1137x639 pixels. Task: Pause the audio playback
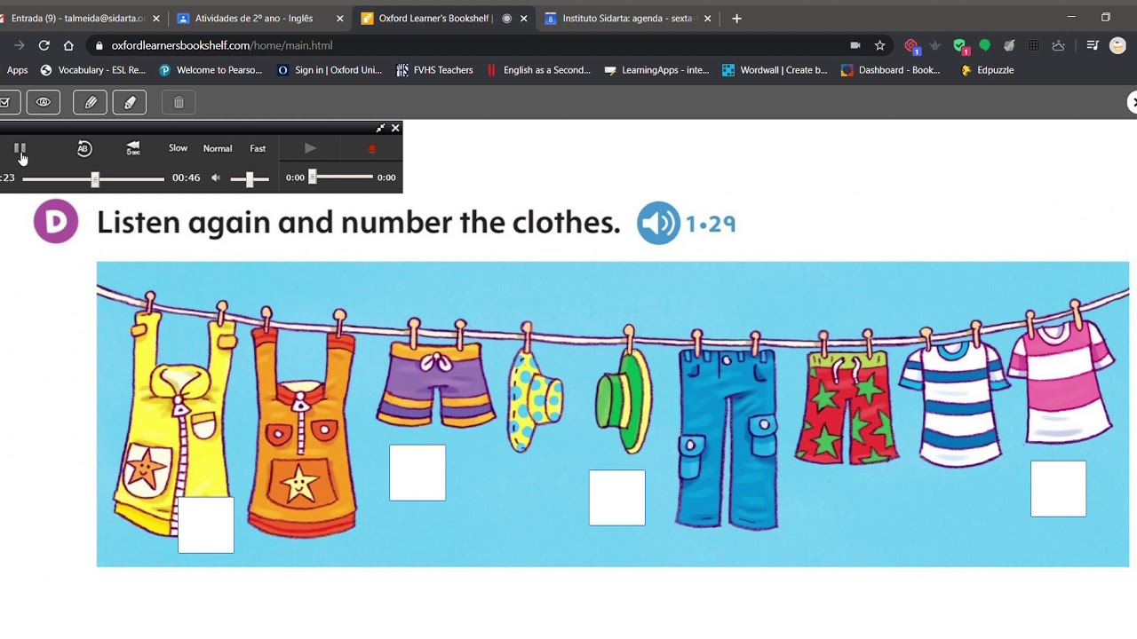pyautogui.click(x=20, y=149)
